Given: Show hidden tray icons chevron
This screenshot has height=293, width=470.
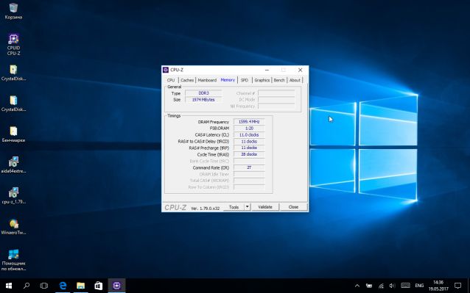Looking at the screenshot, I should tap(357, 286).
